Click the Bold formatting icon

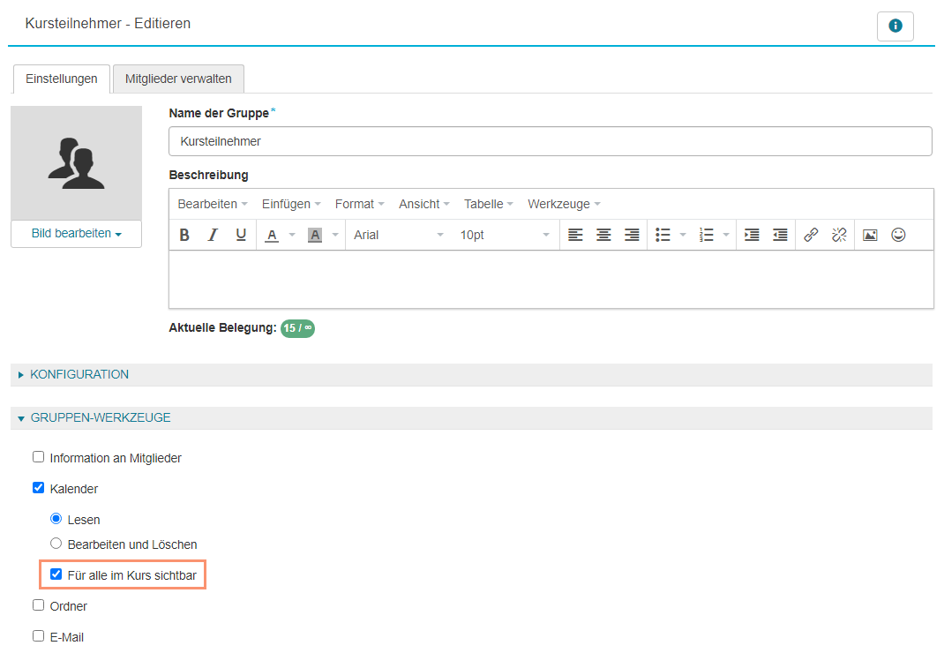pos(184,235)
